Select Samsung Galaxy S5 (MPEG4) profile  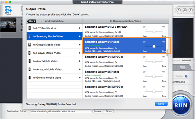pyautogui.click(x=124, y=91)
